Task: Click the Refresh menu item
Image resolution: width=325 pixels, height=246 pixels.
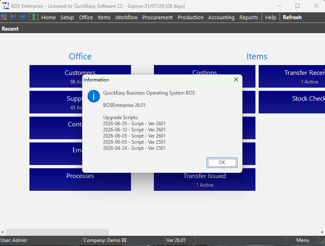Action: click(x=292, y=18)
